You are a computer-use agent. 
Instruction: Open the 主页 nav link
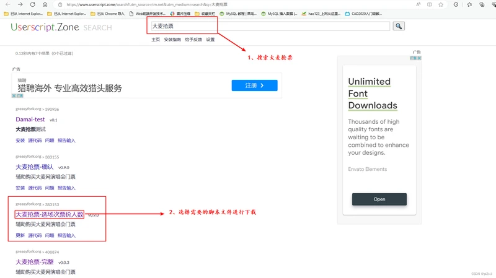coord(156,40)
